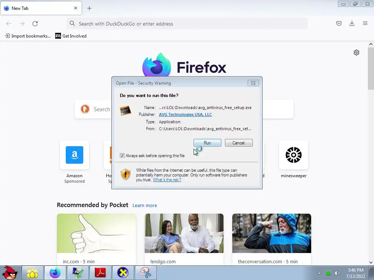Focus the DuckDuckGo address bar
Screen dimensions: 374x280
(x=187, y=24)
